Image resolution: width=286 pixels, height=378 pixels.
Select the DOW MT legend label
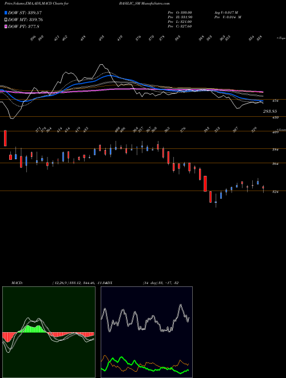tap(26, 20)
